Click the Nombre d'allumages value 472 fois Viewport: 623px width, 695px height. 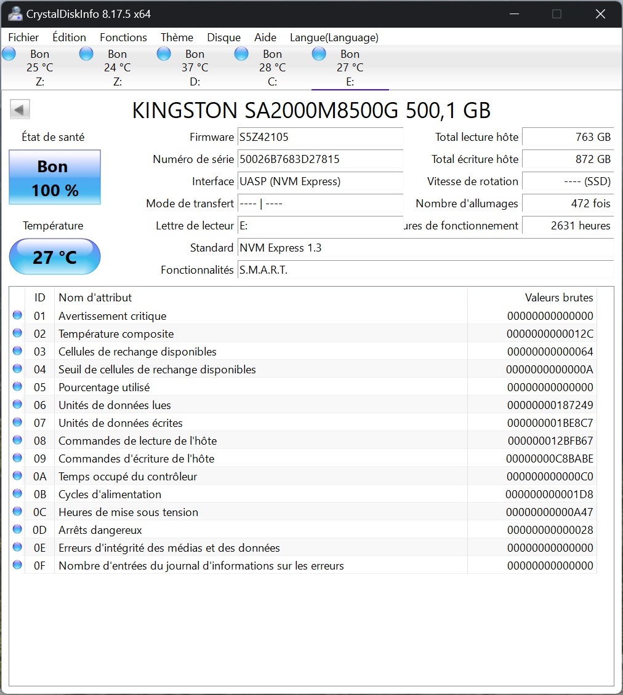click(x=568, y=204)
